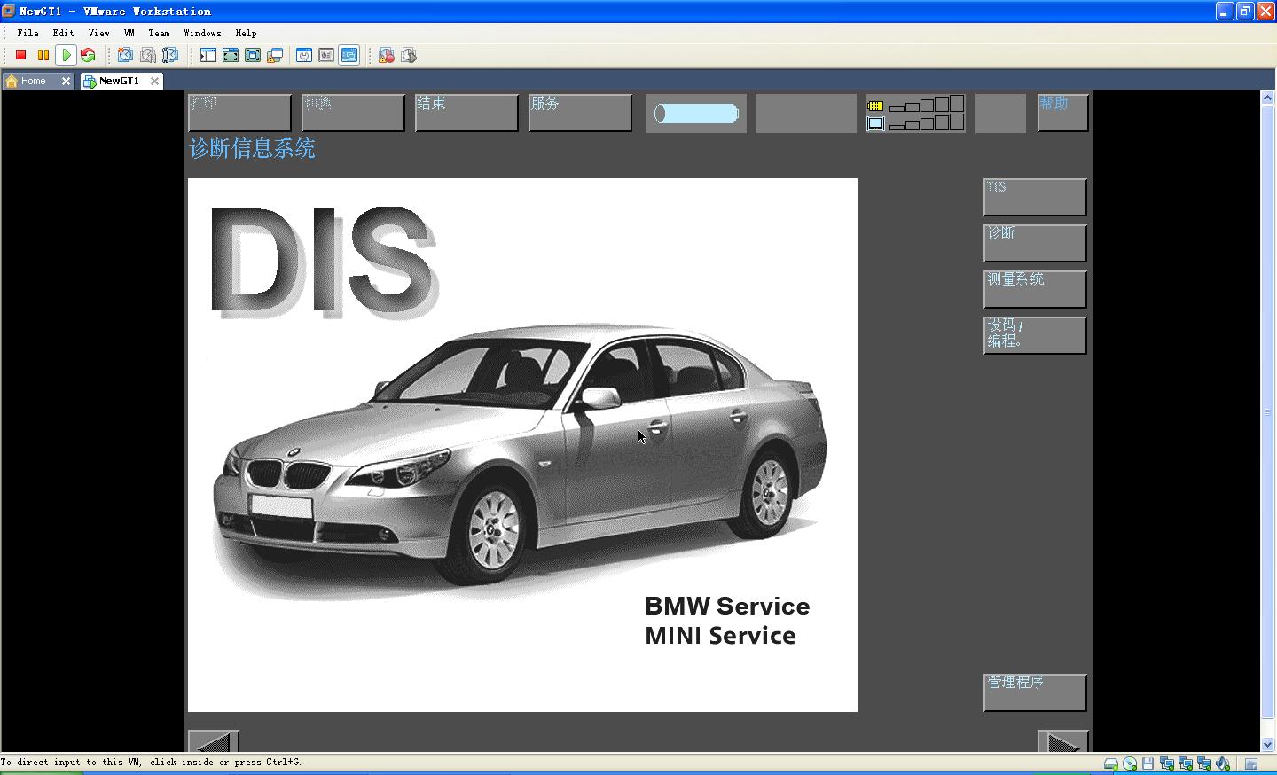This screenshot has width=1277, height=775.
Task: Open the Edit menu
Action: pos(63,33)
